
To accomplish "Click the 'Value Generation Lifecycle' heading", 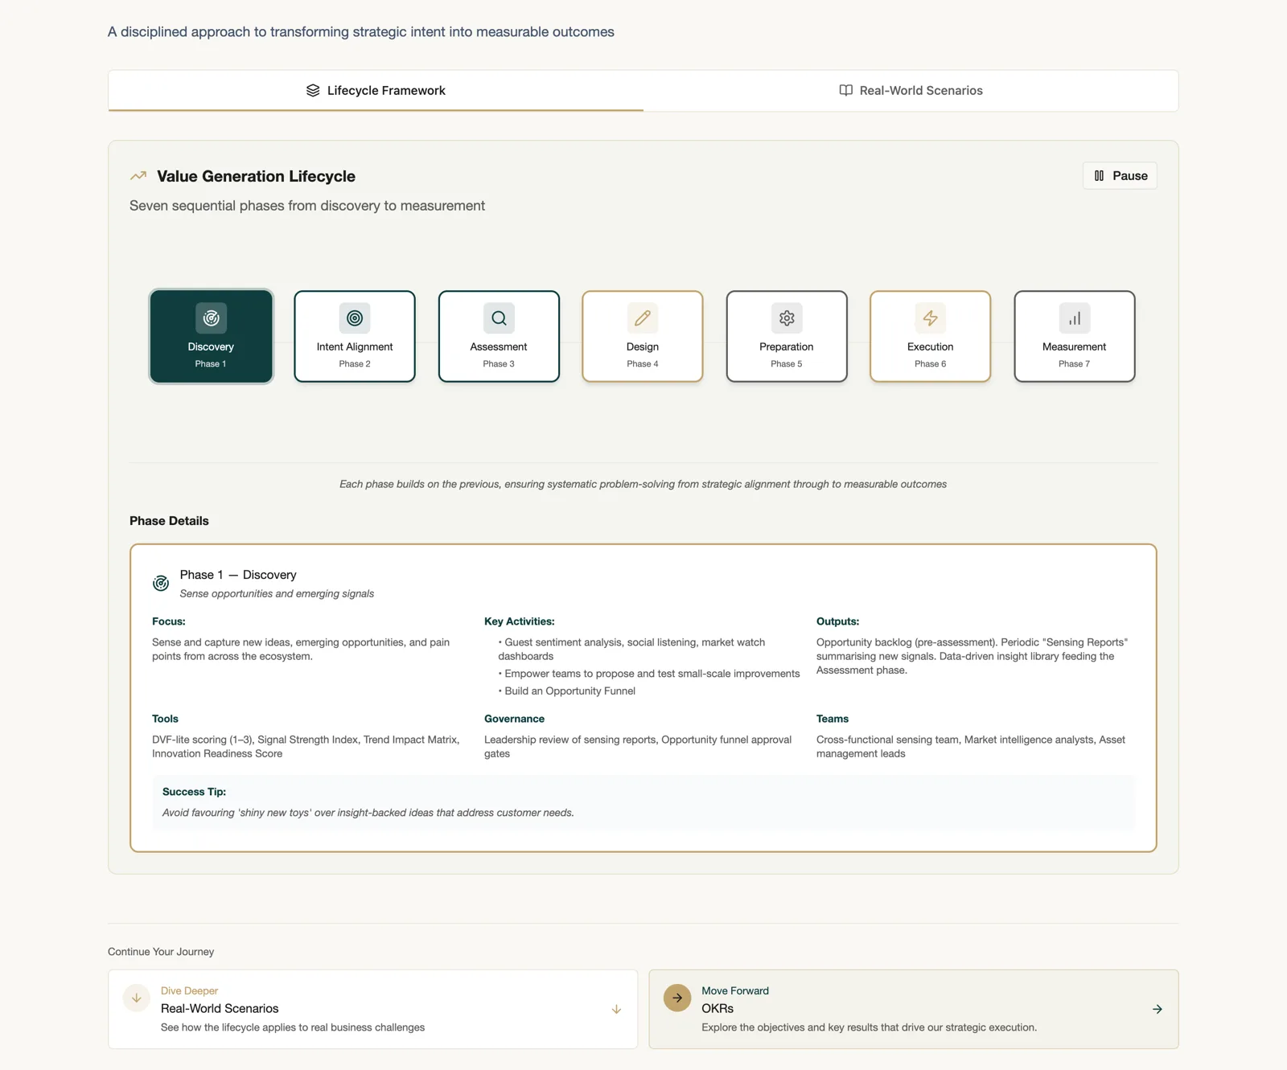I will tap(256, 176).
